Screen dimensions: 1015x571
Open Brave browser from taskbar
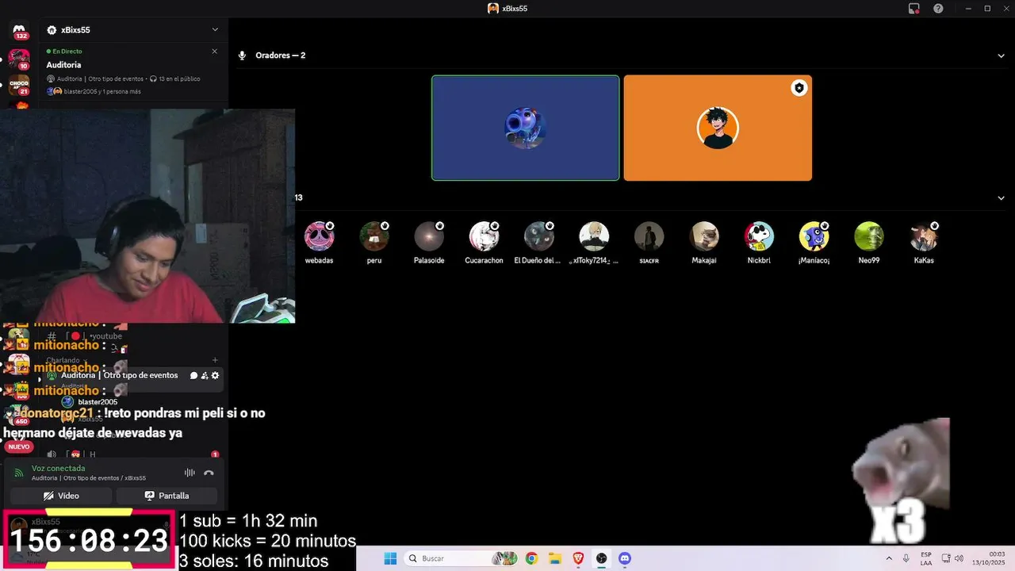pos(578,558)
